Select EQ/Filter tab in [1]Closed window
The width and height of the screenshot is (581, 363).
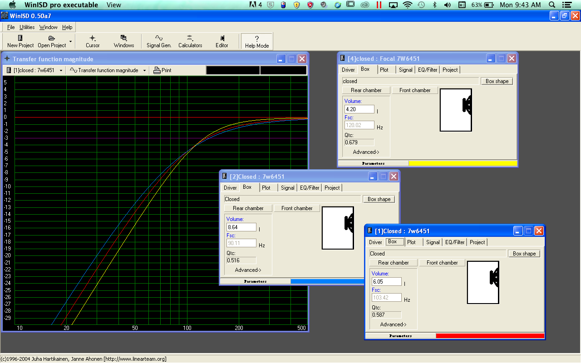click(x=455, y=242)
